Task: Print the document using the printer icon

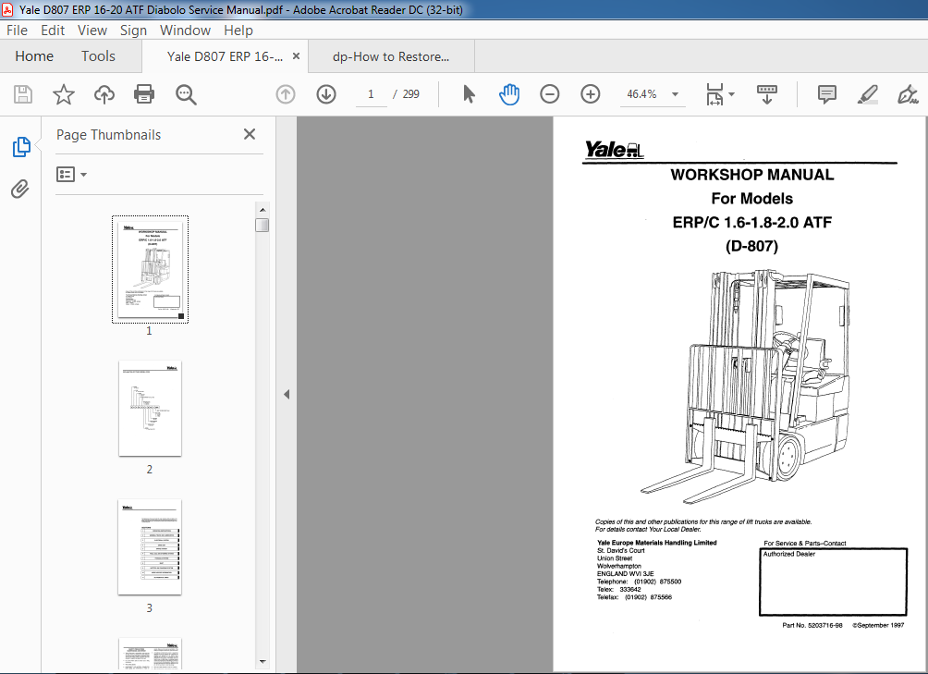Action: click(144, 94)
